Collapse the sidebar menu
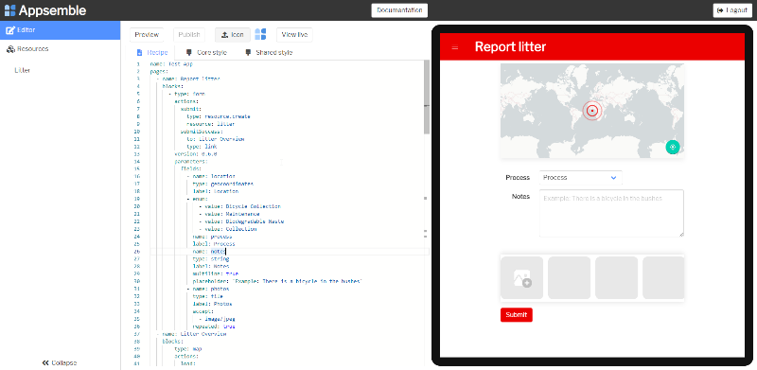Image resolution: width=757 pixels, height=370 pixels. coord(60,362)
